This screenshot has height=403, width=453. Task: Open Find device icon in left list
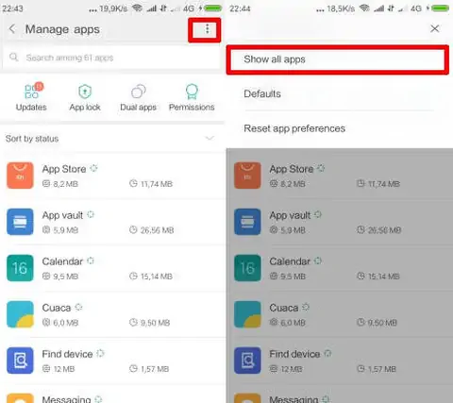pos(20,361)
